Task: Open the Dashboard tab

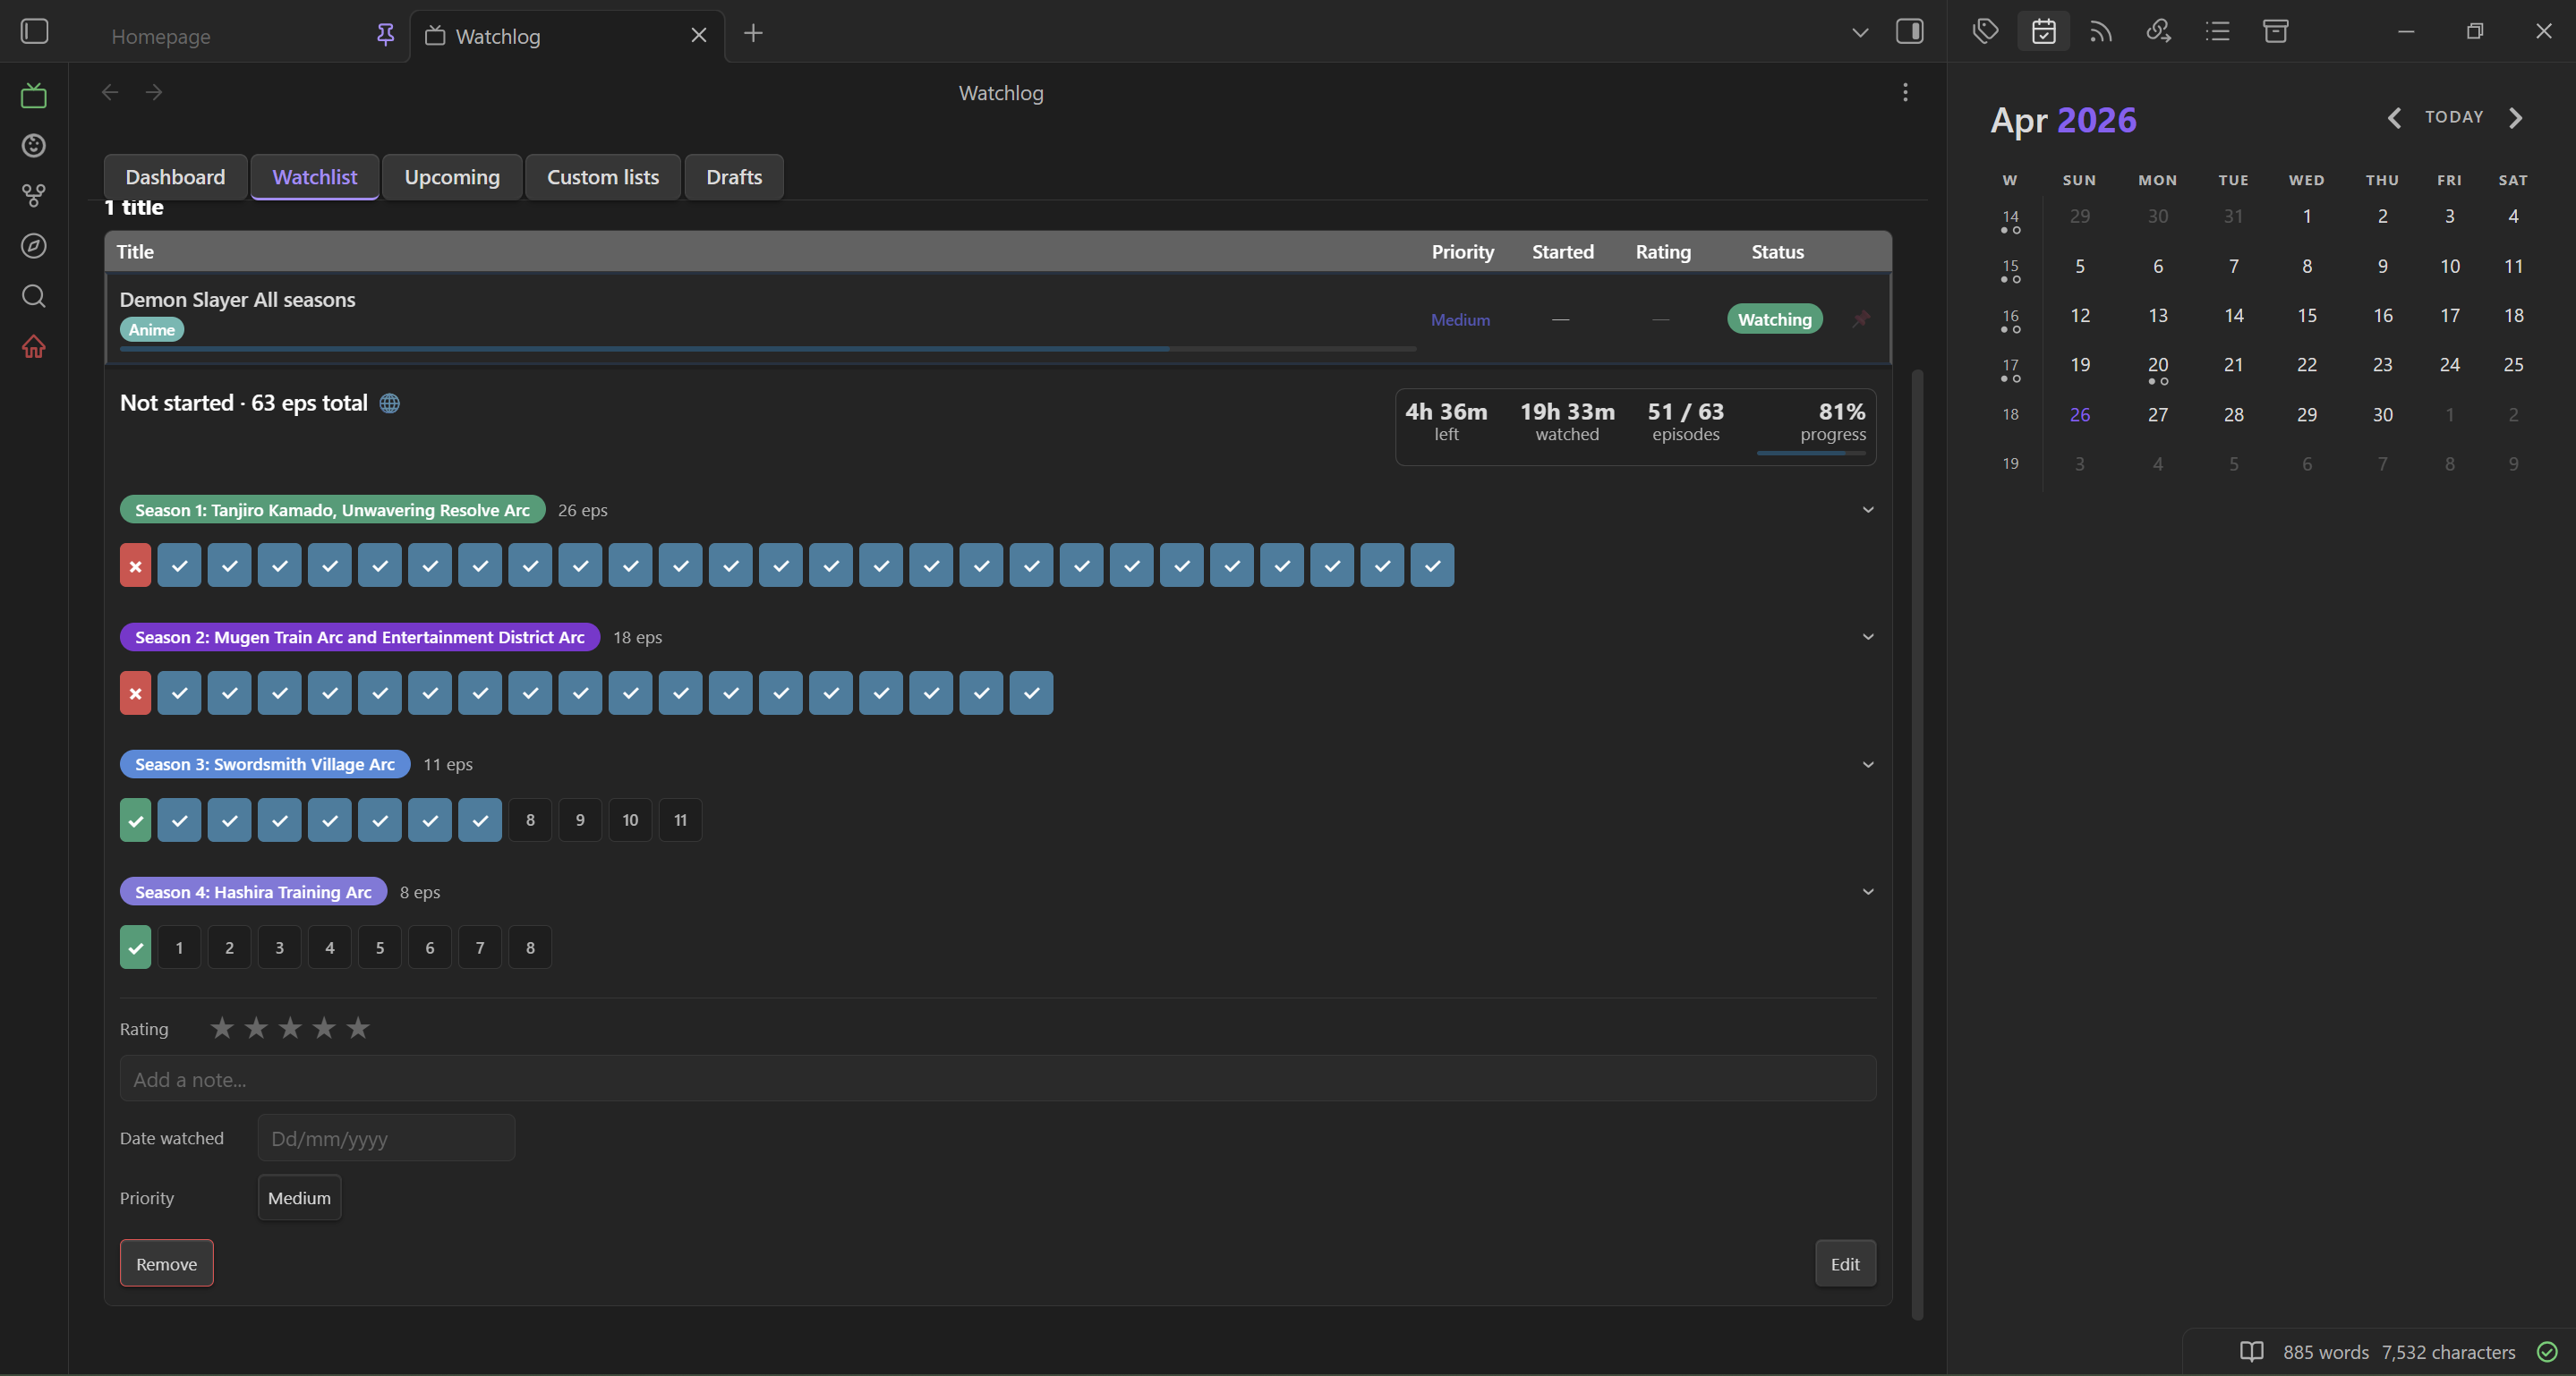Action: pos(175,177)
